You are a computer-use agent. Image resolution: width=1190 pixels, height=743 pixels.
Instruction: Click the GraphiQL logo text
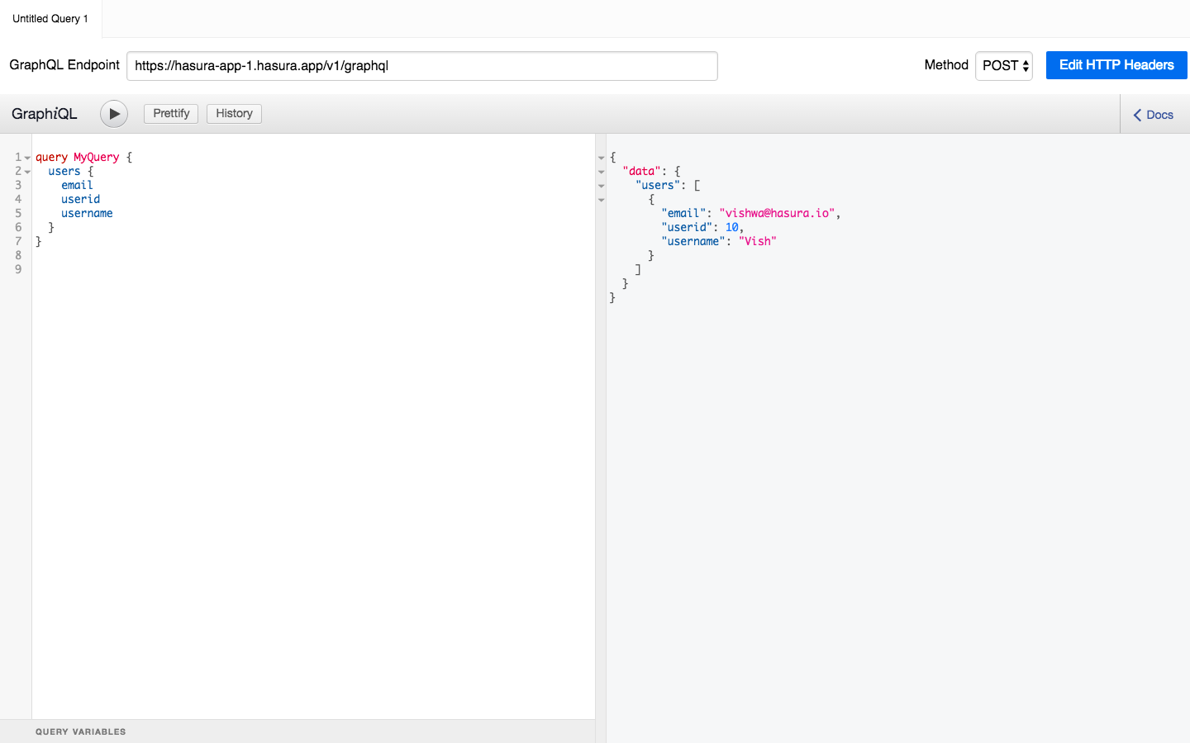point(45,114)
